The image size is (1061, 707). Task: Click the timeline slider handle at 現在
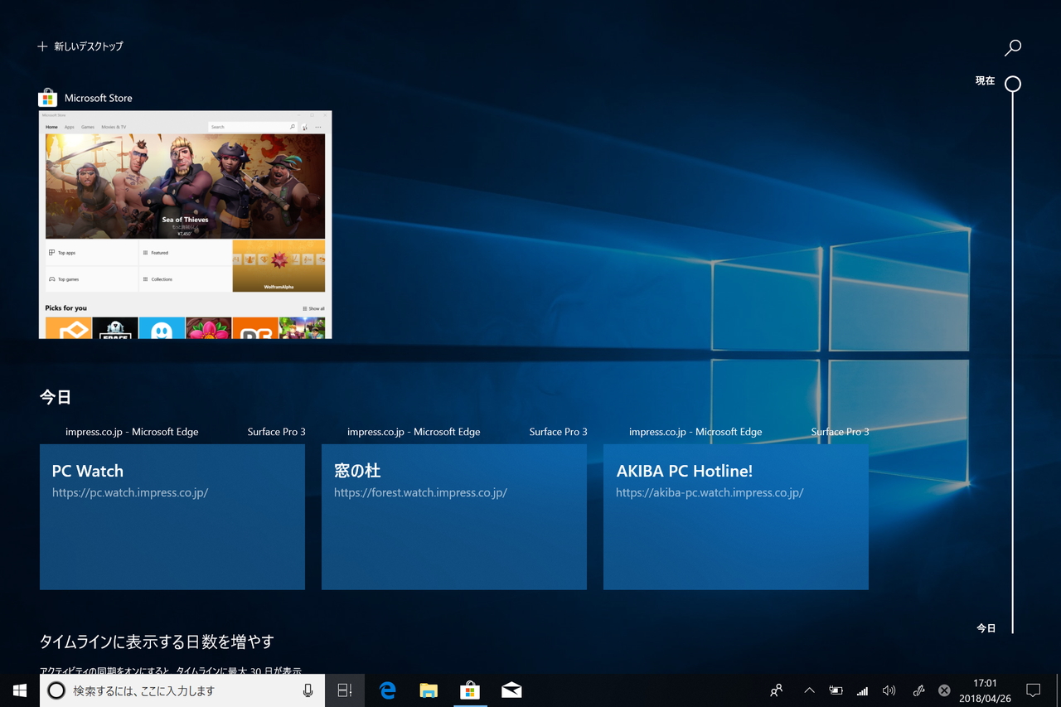click(x=1012, y=84)
